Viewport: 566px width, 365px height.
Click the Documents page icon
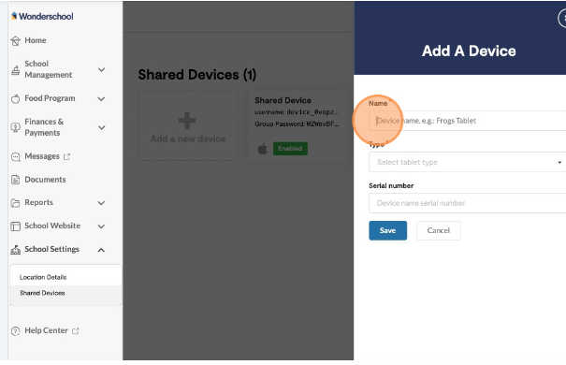[x=15, y=180]
